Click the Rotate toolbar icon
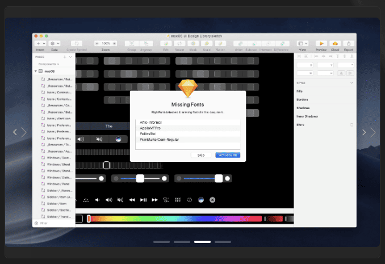The width and height of the screenshot is (385, 264). 179,44
